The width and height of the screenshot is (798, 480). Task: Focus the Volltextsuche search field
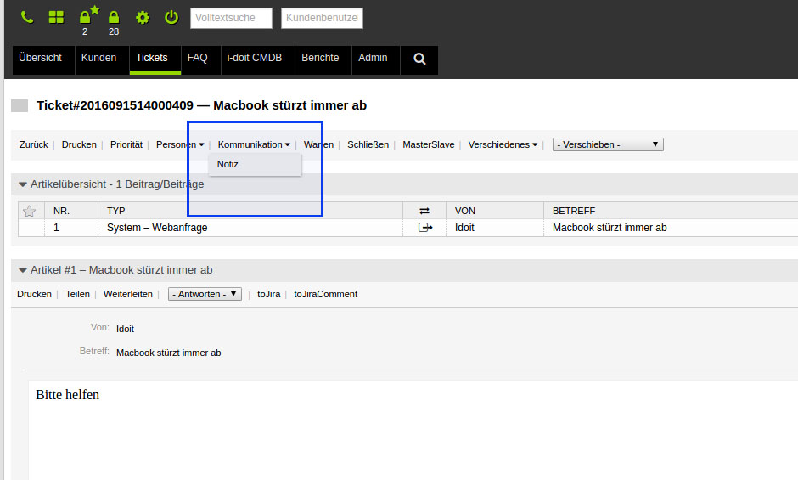pyautogui.click(x=231, y=19)
